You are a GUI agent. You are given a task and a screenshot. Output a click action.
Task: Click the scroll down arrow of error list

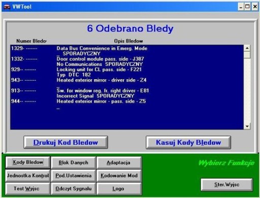(247, 126)
